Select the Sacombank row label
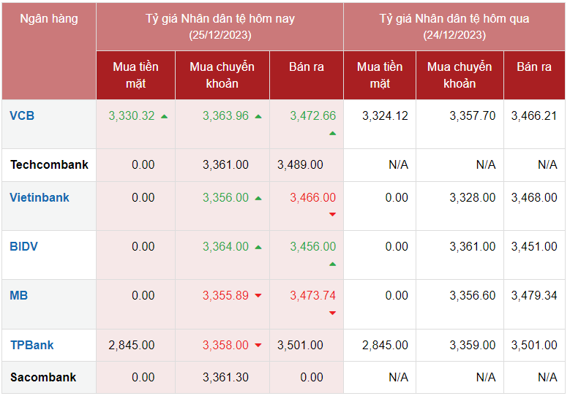The image size is (570, 396). tap(43, 377)
